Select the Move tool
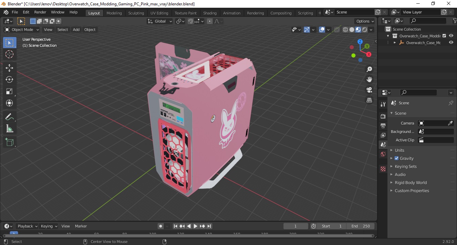 click(9, 68)
